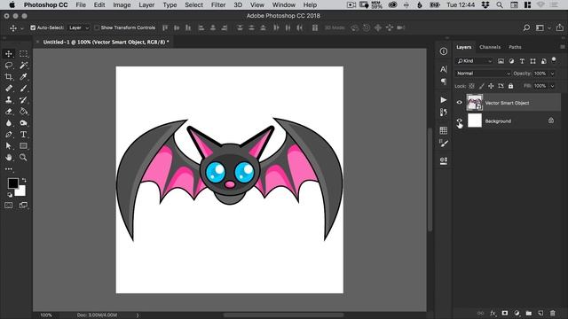Select the Magic Wand tool
Screen dimensions: 568x319
tap(23, 65)
